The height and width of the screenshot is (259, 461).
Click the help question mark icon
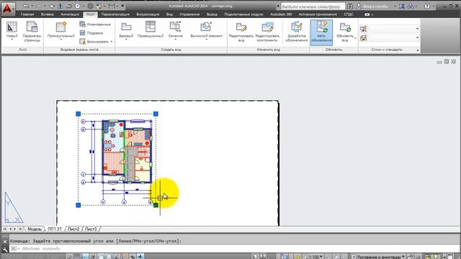(427, 6)
